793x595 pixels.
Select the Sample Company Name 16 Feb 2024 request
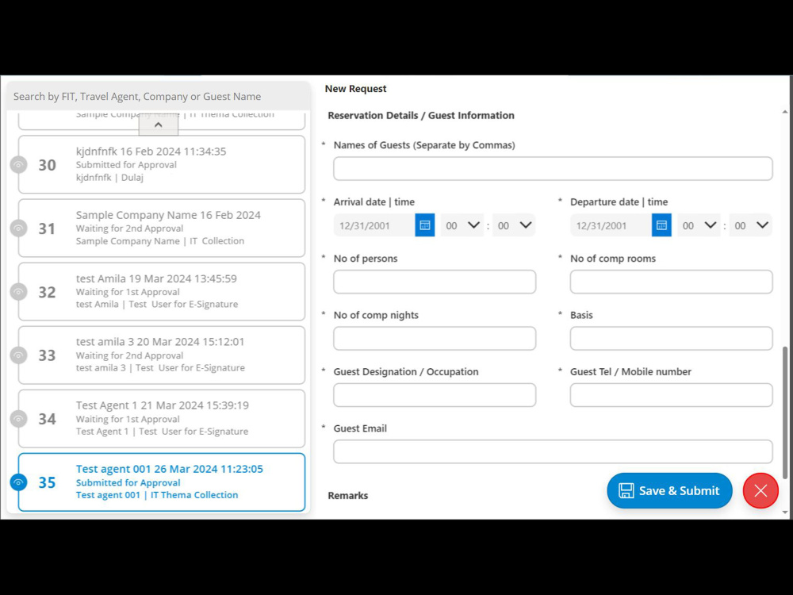pos(162,228)
